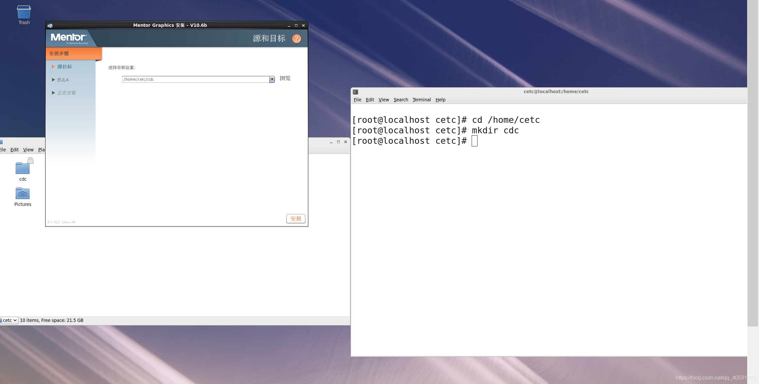The image size is (759, 384).
Task: Open terminal Edit menu
Action: [x=370, y=100]
